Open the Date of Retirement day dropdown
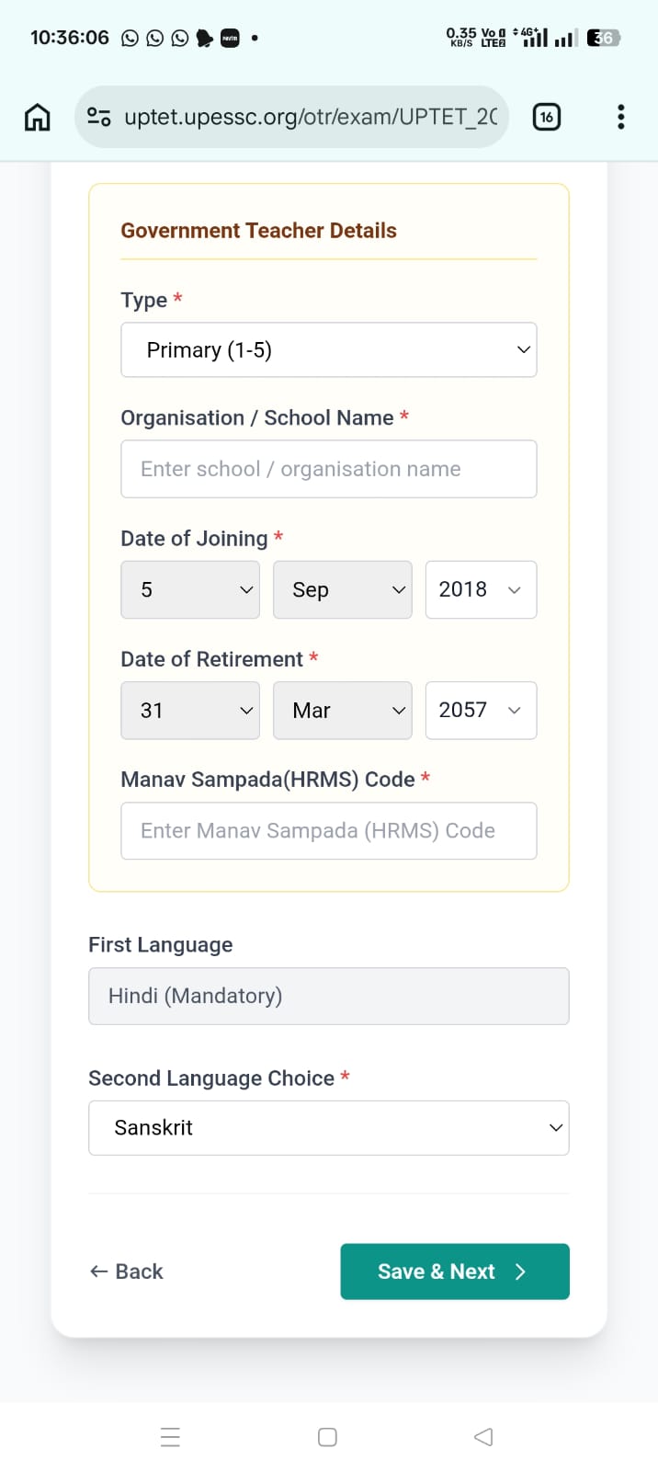The image size is (658, 1471). 190,711
